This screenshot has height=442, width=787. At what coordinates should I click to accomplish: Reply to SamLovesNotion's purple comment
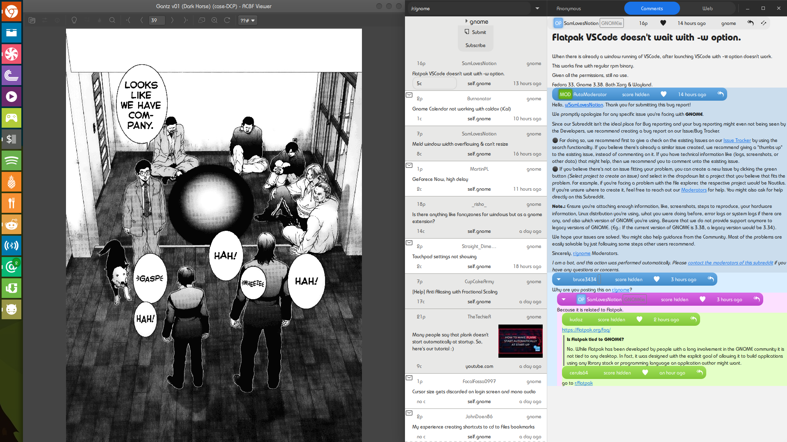(757, 300)
